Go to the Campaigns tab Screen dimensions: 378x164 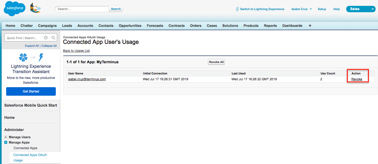(47, 26)
